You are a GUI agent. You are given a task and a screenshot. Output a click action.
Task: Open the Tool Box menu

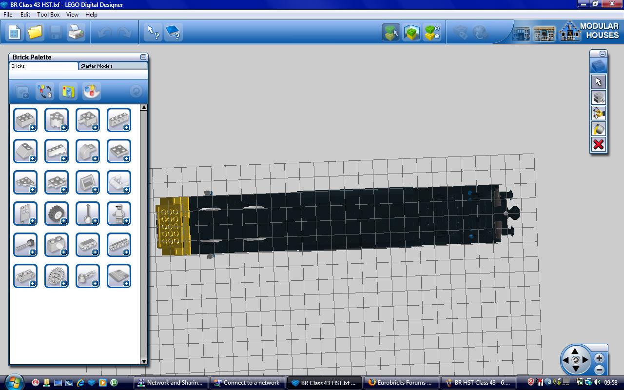pyautogui.click(x=48, y=15)
